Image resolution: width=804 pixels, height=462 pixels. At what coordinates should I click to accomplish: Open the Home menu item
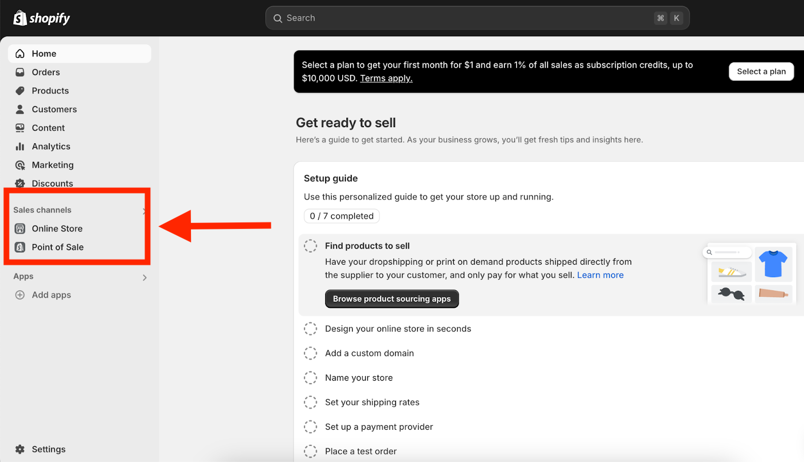(x=79, y=54)
